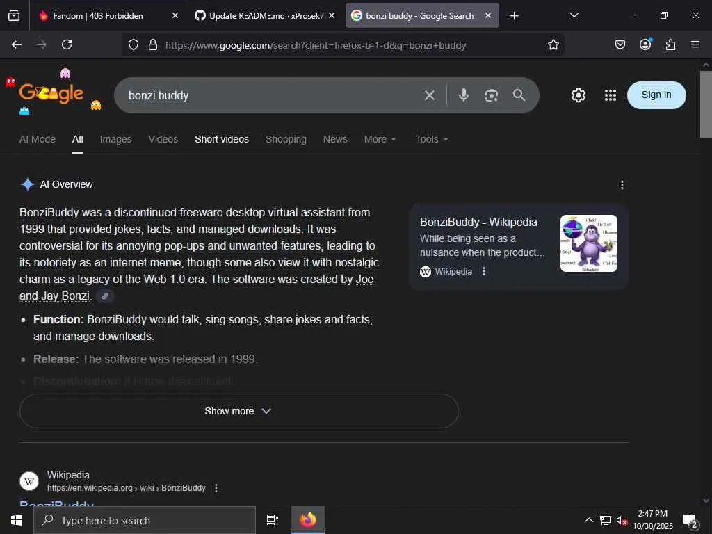Screen dimensions: 712x534
Task: Click Windows taskbar search box
Action: point(145,520)
